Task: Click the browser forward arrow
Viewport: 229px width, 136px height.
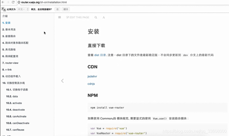Action: (8, 2)
